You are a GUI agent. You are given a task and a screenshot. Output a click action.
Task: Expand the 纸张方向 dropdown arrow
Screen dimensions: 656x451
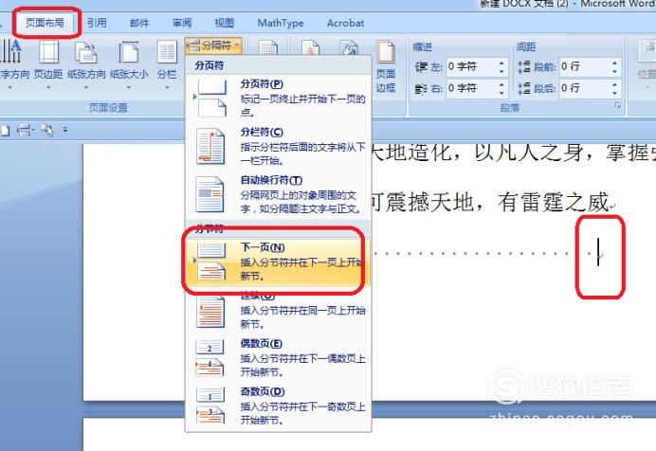tap(86, 88)
